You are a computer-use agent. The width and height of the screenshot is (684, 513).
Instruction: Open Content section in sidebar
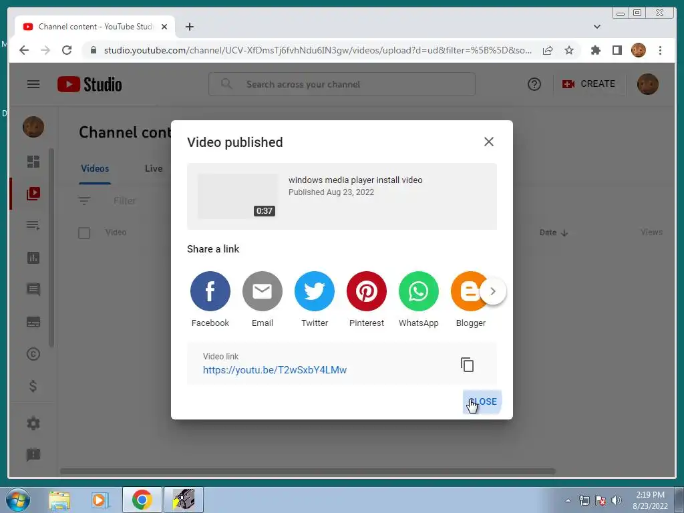33,193
